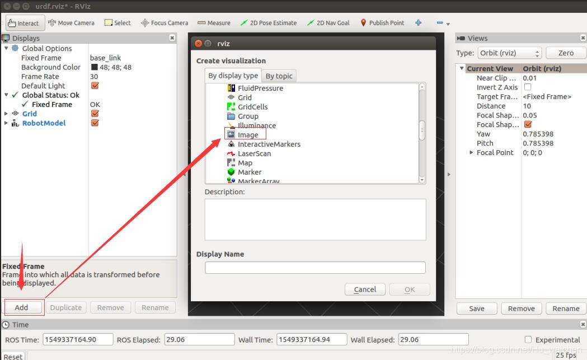Enable the Experimental checkbox

[x=528, y=340]
